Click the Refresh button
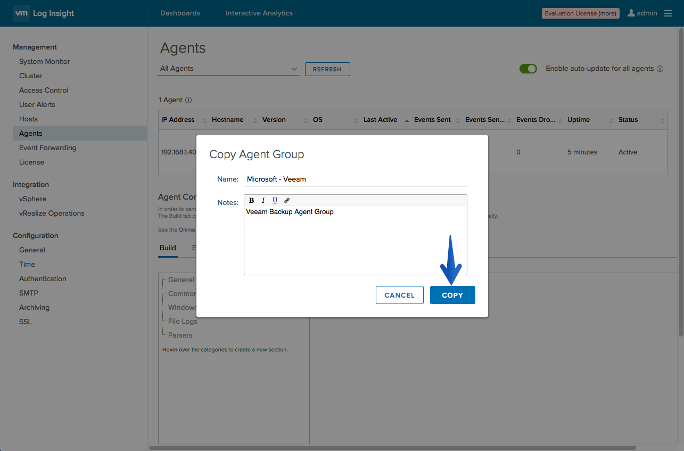The image size is (684, 451). click(327, 69)
